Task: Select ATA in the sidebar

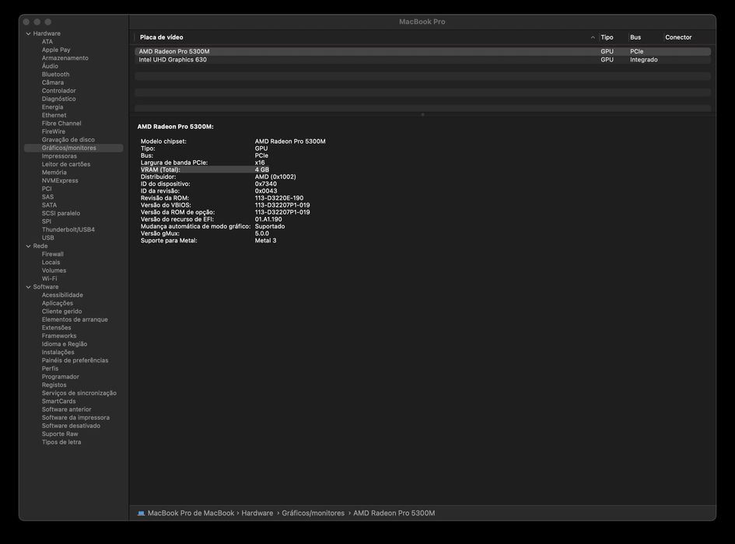Action: 47,42
